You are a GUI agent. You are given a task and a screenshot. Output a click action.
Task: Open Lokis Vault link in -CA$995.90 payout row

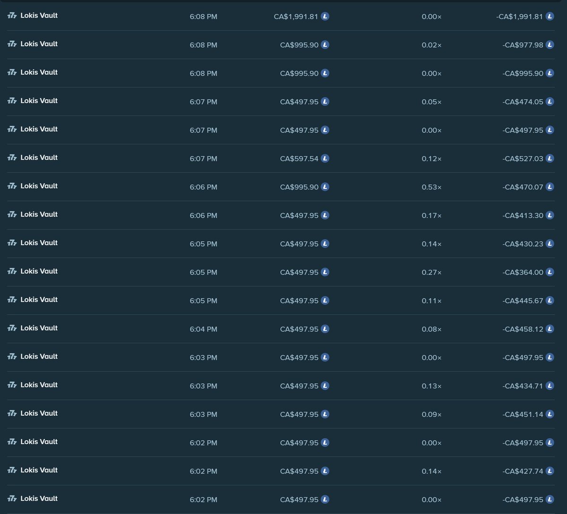tap(39, 72)
